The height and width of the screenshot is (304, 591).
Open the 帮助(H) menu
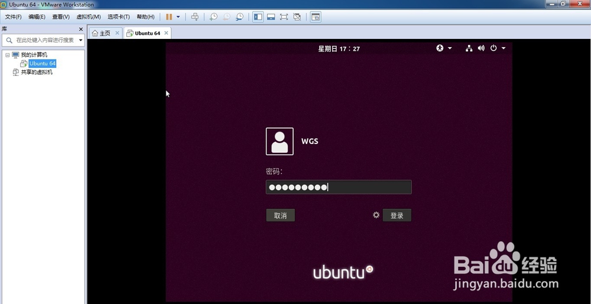tap(145, 17)
